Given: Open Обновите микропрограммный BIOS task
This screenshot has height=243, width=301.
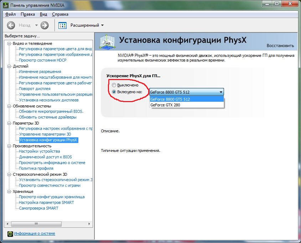Looking at the screenshot, I should [x=51, y=111].
